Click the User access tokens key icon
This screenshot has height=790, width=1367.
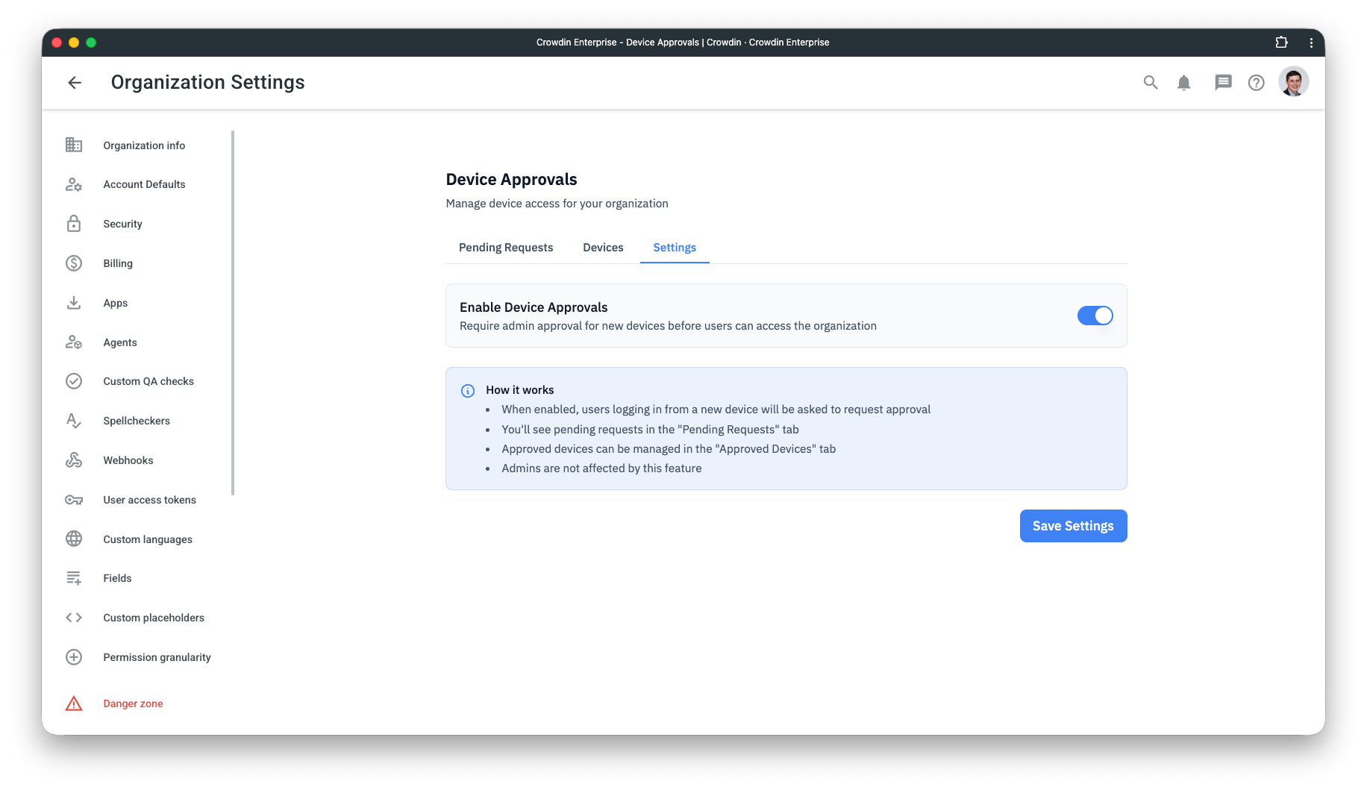(74, 500)
